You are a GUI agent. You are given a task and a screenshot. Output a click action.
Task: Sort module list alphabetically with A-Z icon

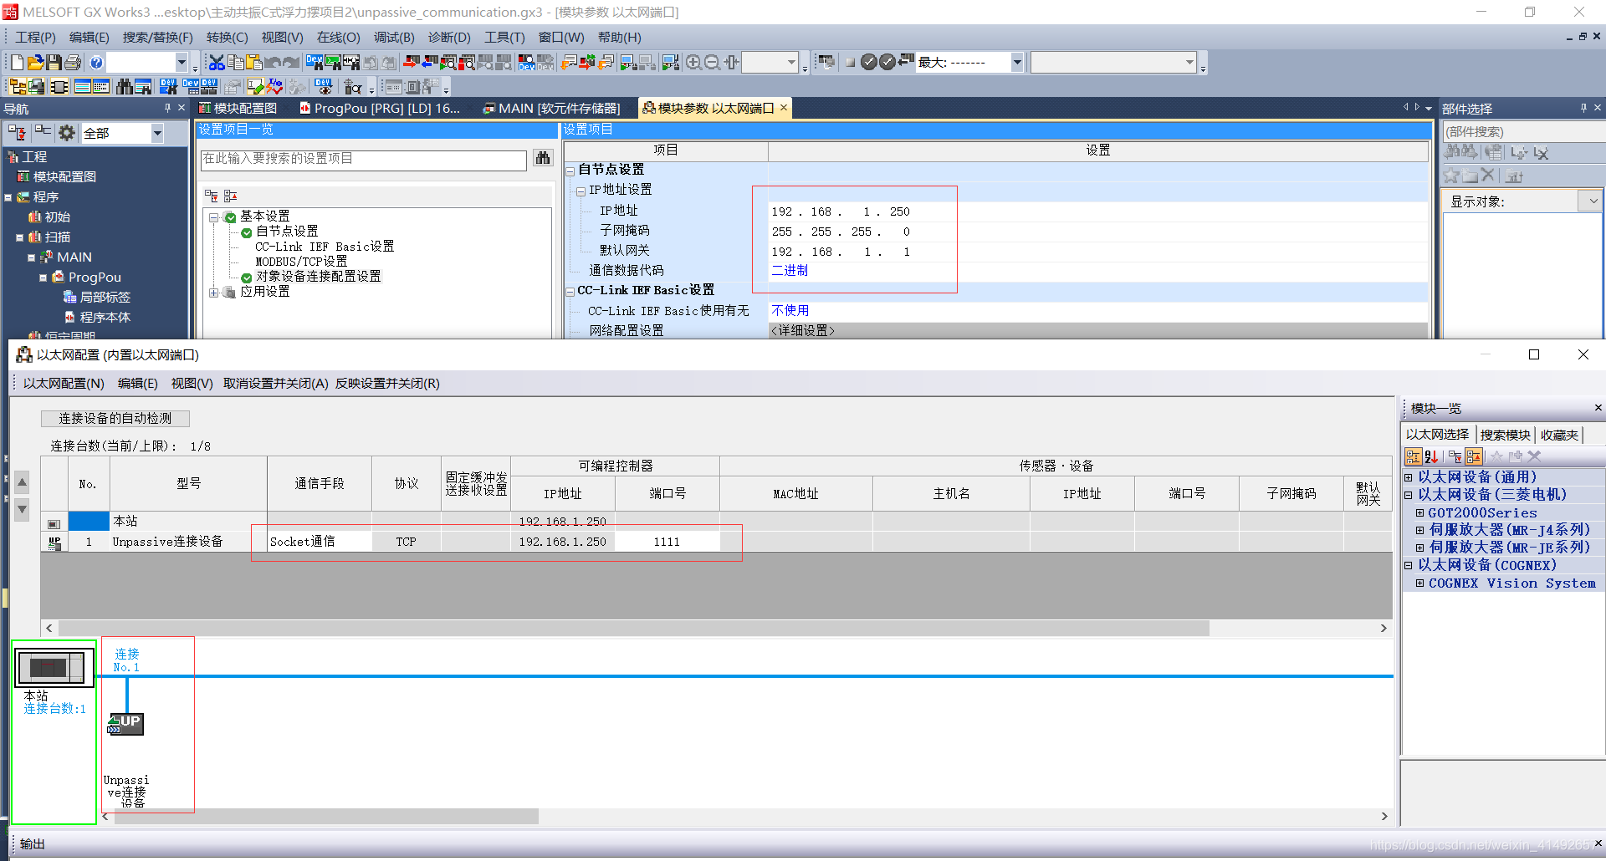pos(1431,456)
